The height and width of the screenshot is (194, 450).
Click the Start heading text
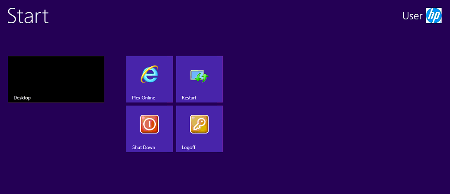coord(28,16)
